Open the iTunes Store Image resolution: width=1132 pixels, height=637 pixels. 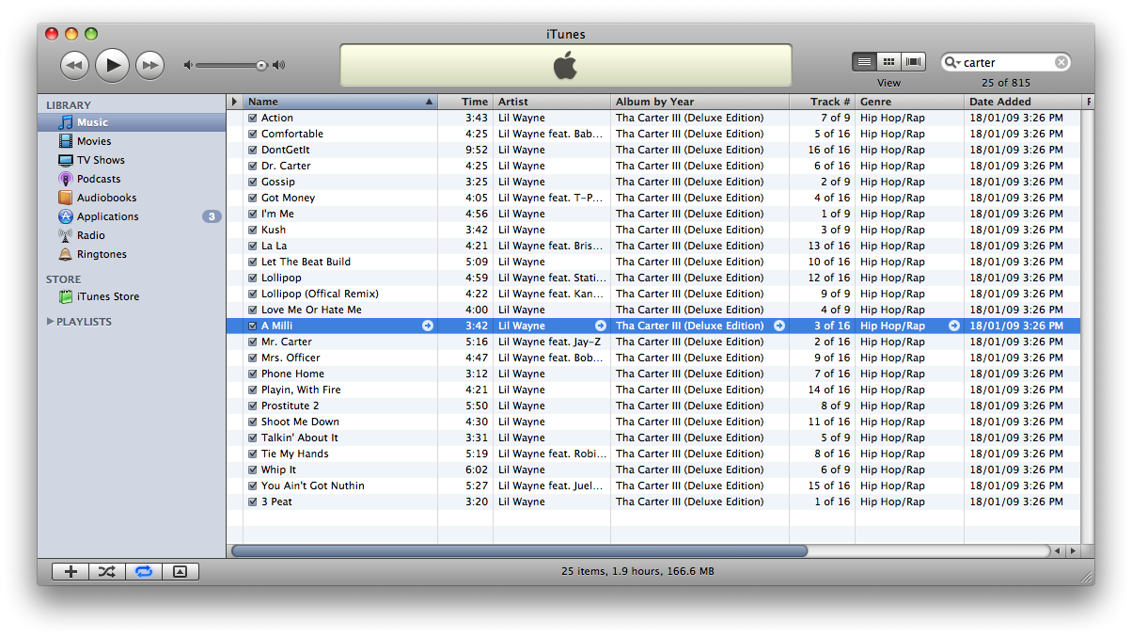tap(107, 296)
